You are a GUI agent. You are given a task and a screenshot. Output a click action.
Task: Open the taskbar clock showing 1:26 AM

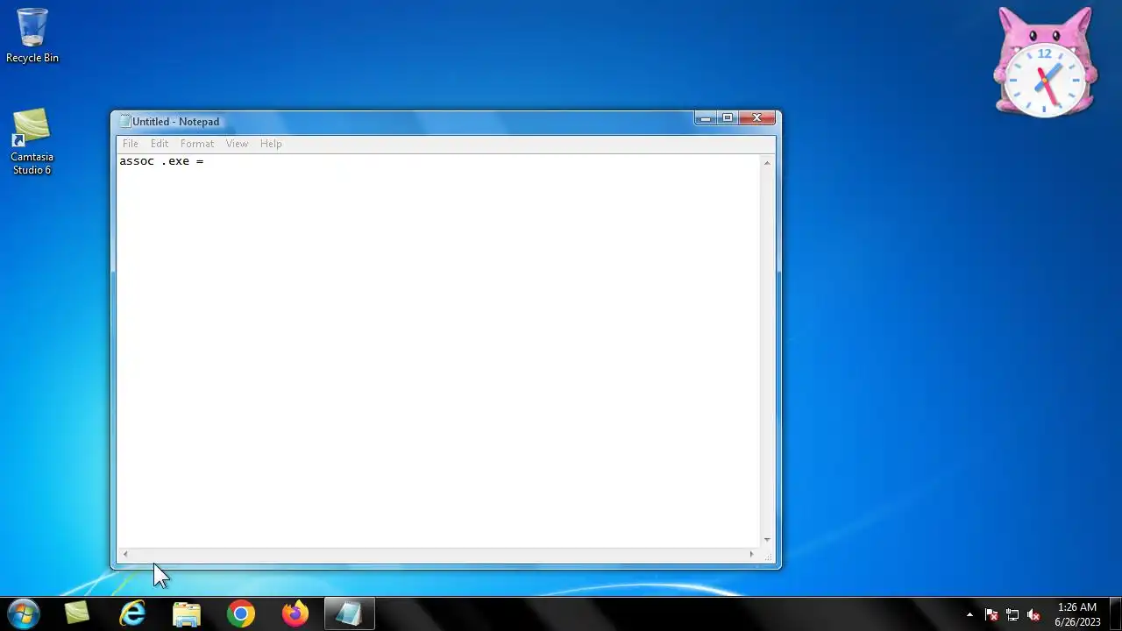click(1077, 614)
